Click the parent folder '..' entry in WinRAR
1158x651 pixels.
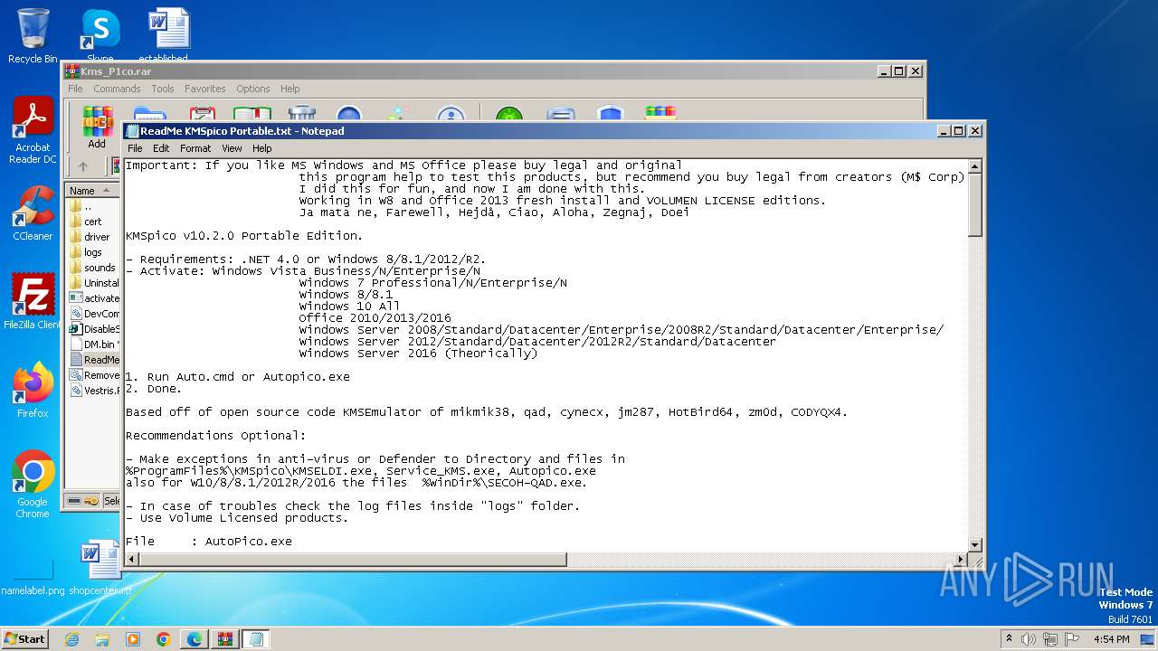point(88,206)
